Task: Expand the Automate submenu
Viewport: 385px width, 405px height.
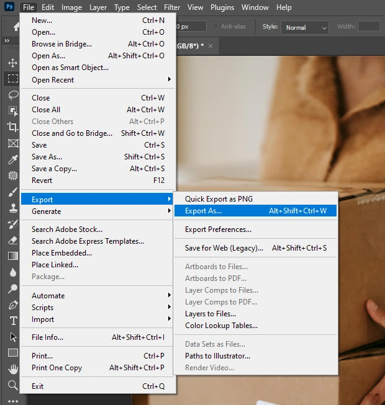Action: 97,296
